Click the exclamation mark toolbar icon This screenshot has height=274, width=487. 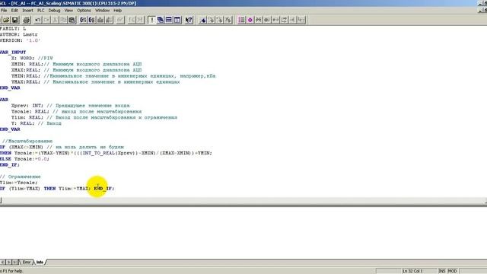[x=151, y=21]
